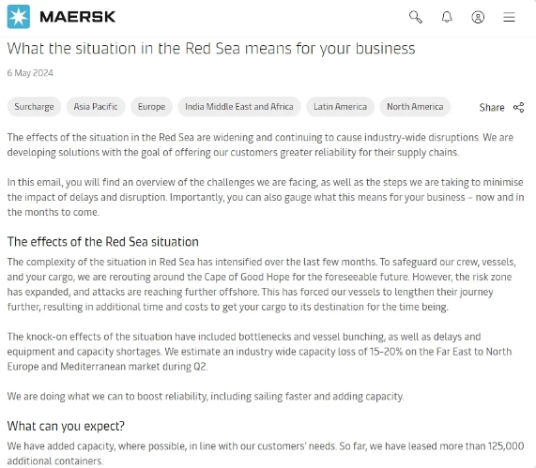
Task: Select the Surcharge tag
Action: (34, 107)
